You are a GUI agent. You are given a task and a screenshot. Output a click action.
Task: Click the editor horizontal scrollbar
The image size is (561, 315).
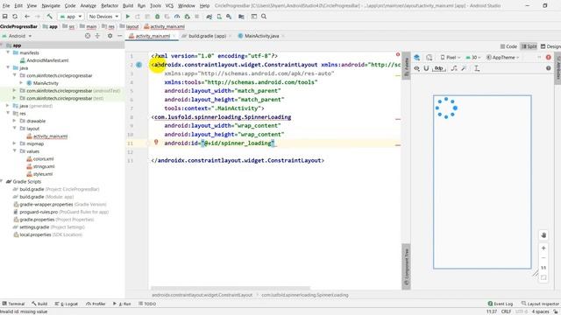(231, 288)
